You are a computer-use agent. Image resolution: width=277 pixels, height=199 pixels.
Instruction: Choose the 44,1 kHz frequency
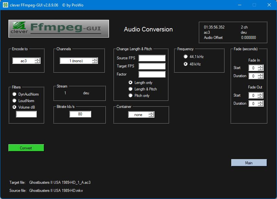click(x=186, y=56)
